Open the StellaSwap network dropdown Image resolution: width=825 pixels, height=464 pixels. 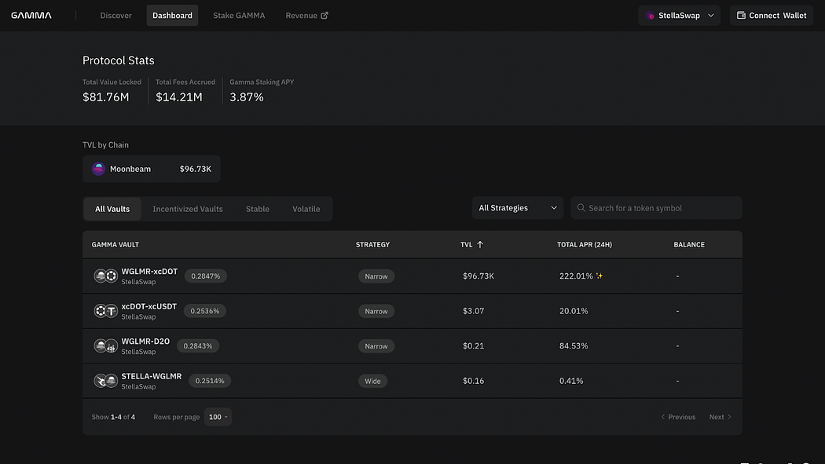[x=680, y=16]
